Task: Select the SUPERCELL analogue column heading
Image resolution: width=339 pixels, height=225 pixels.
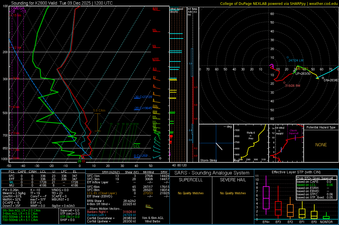Action: 191,180
